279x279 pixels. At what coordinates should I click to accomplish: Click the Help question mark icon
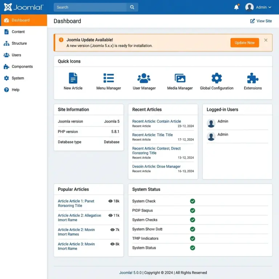click(x=7, y=90)
